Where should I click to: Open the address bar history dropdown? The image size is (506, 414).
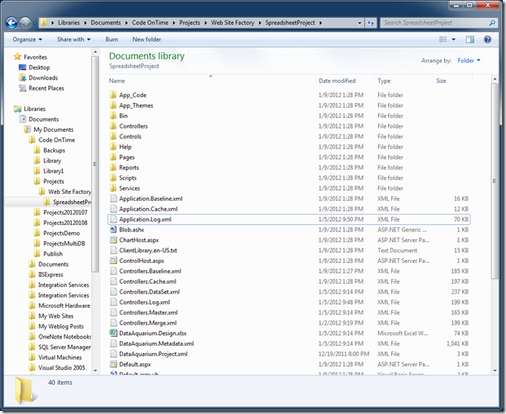point(360,23)
